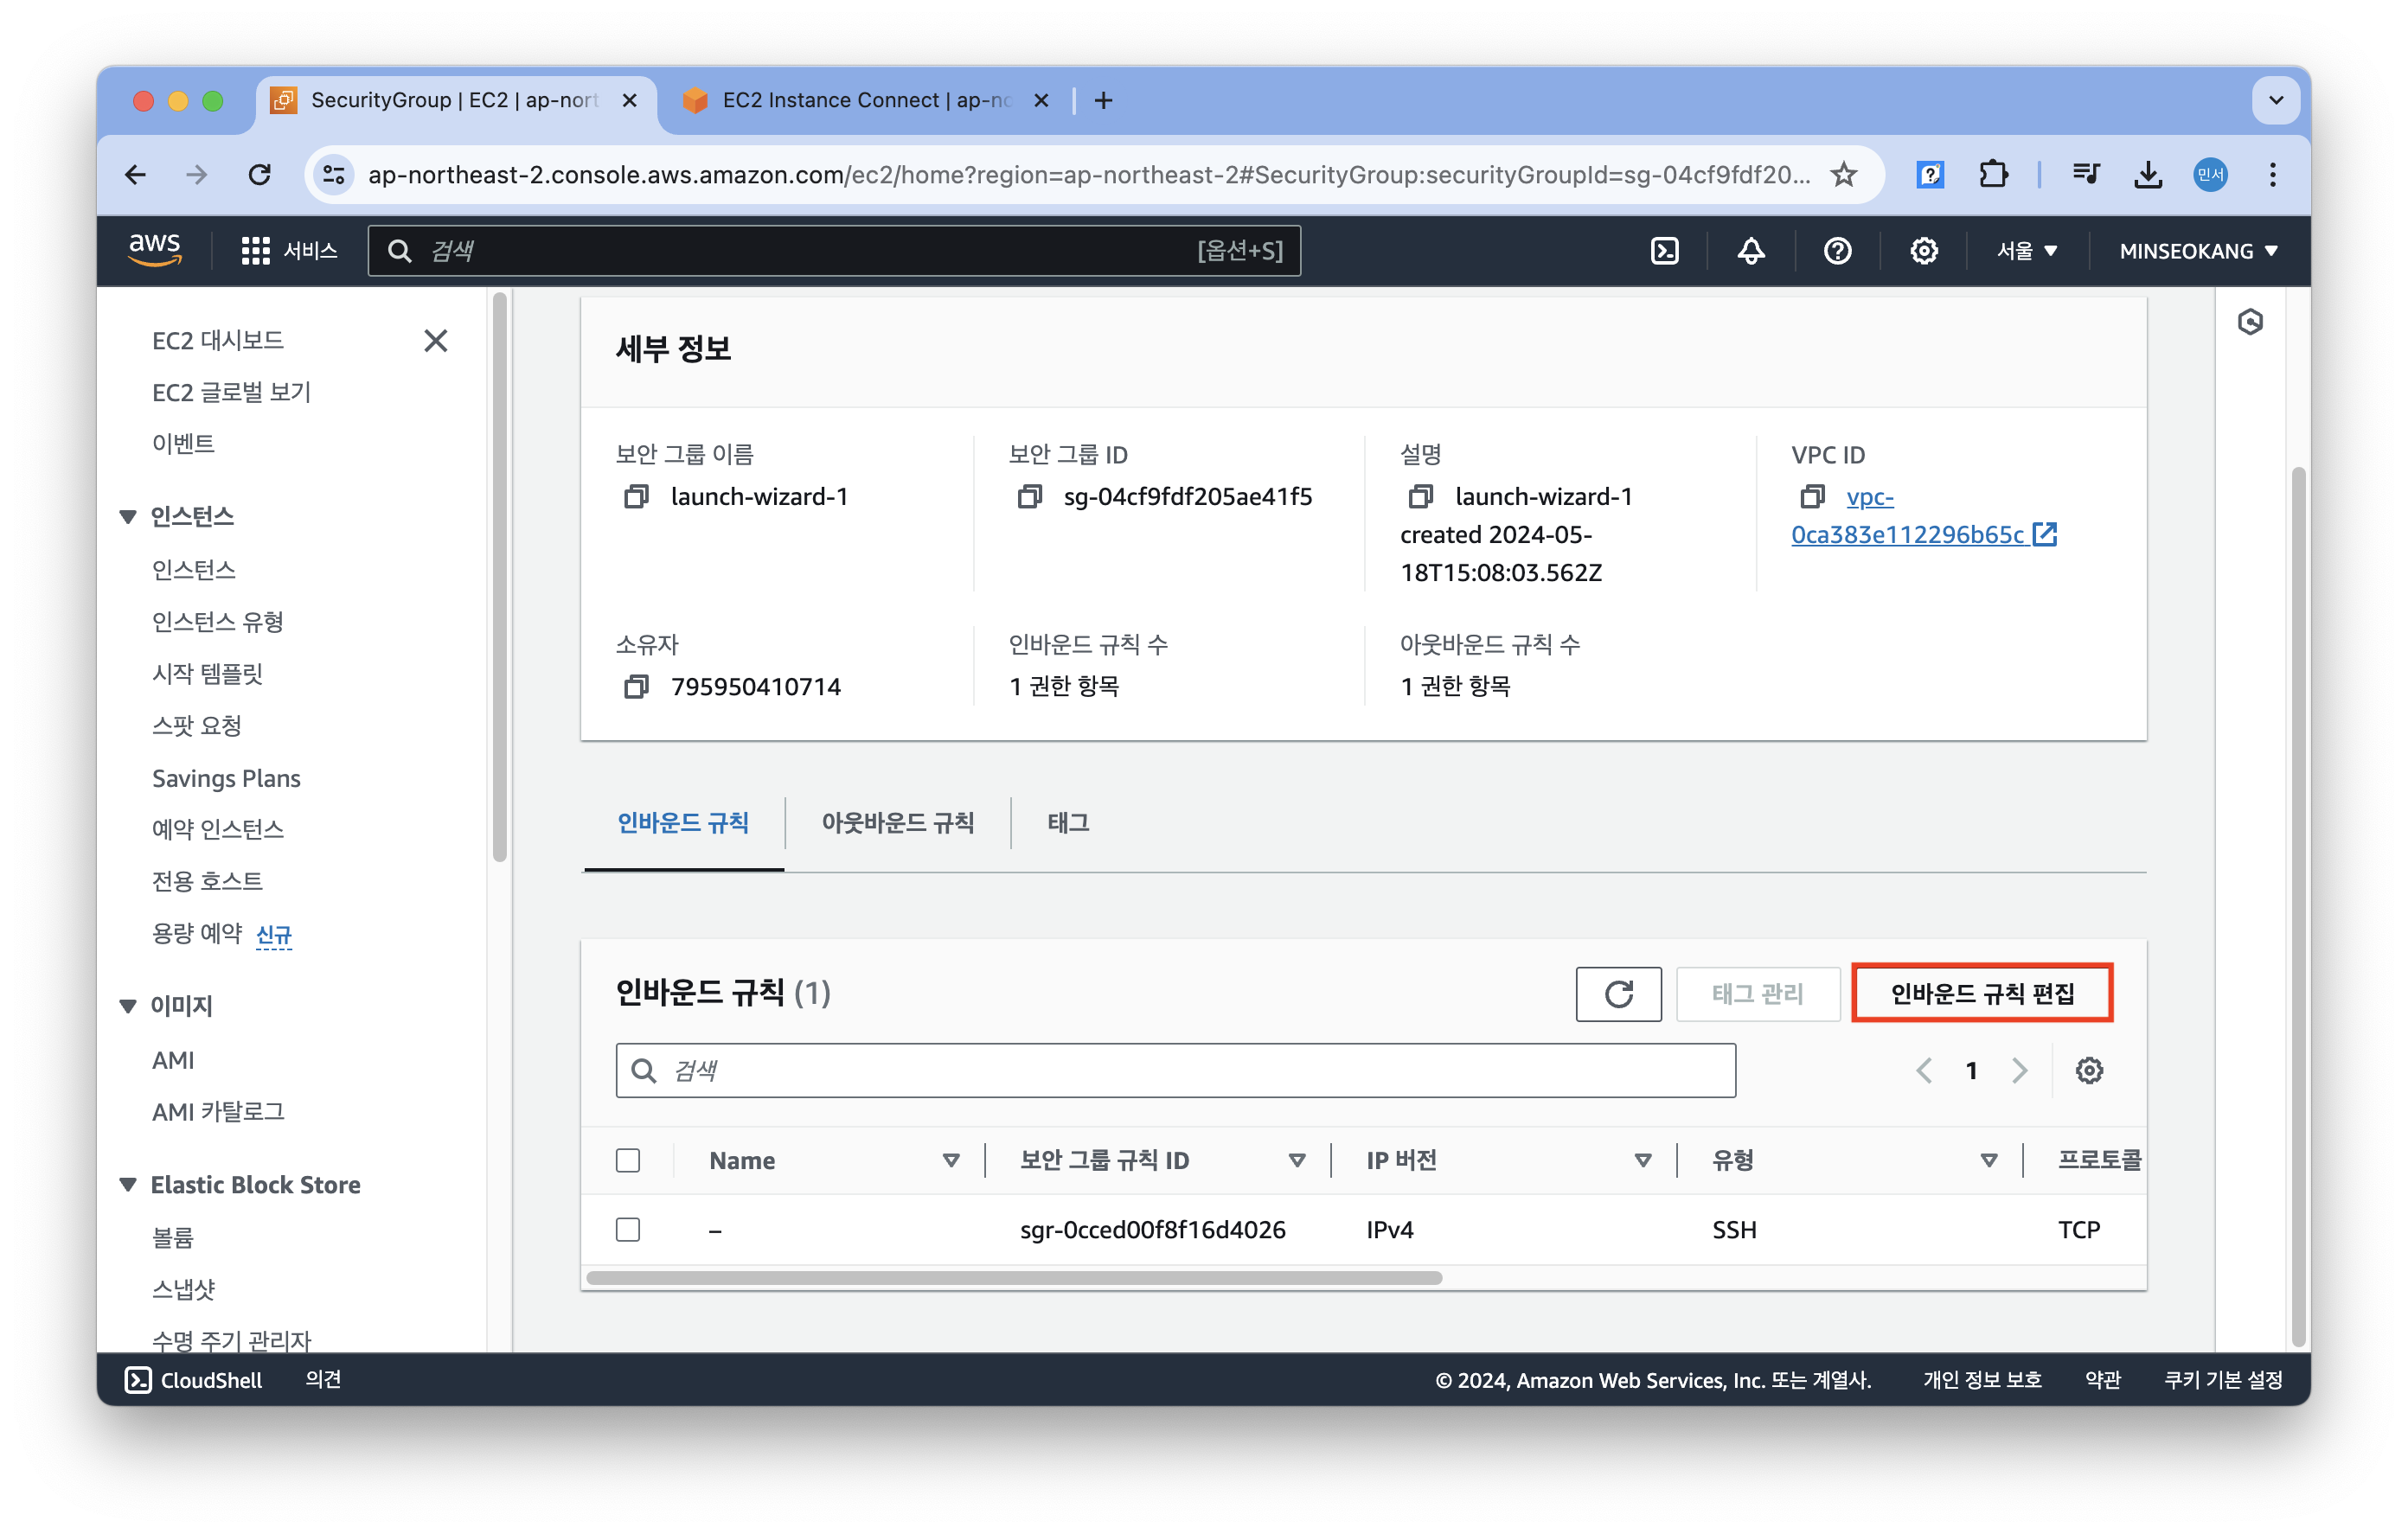The image size is (2408, 1534).
Task: Copy the owner account number
Action: tap(636, 687)
